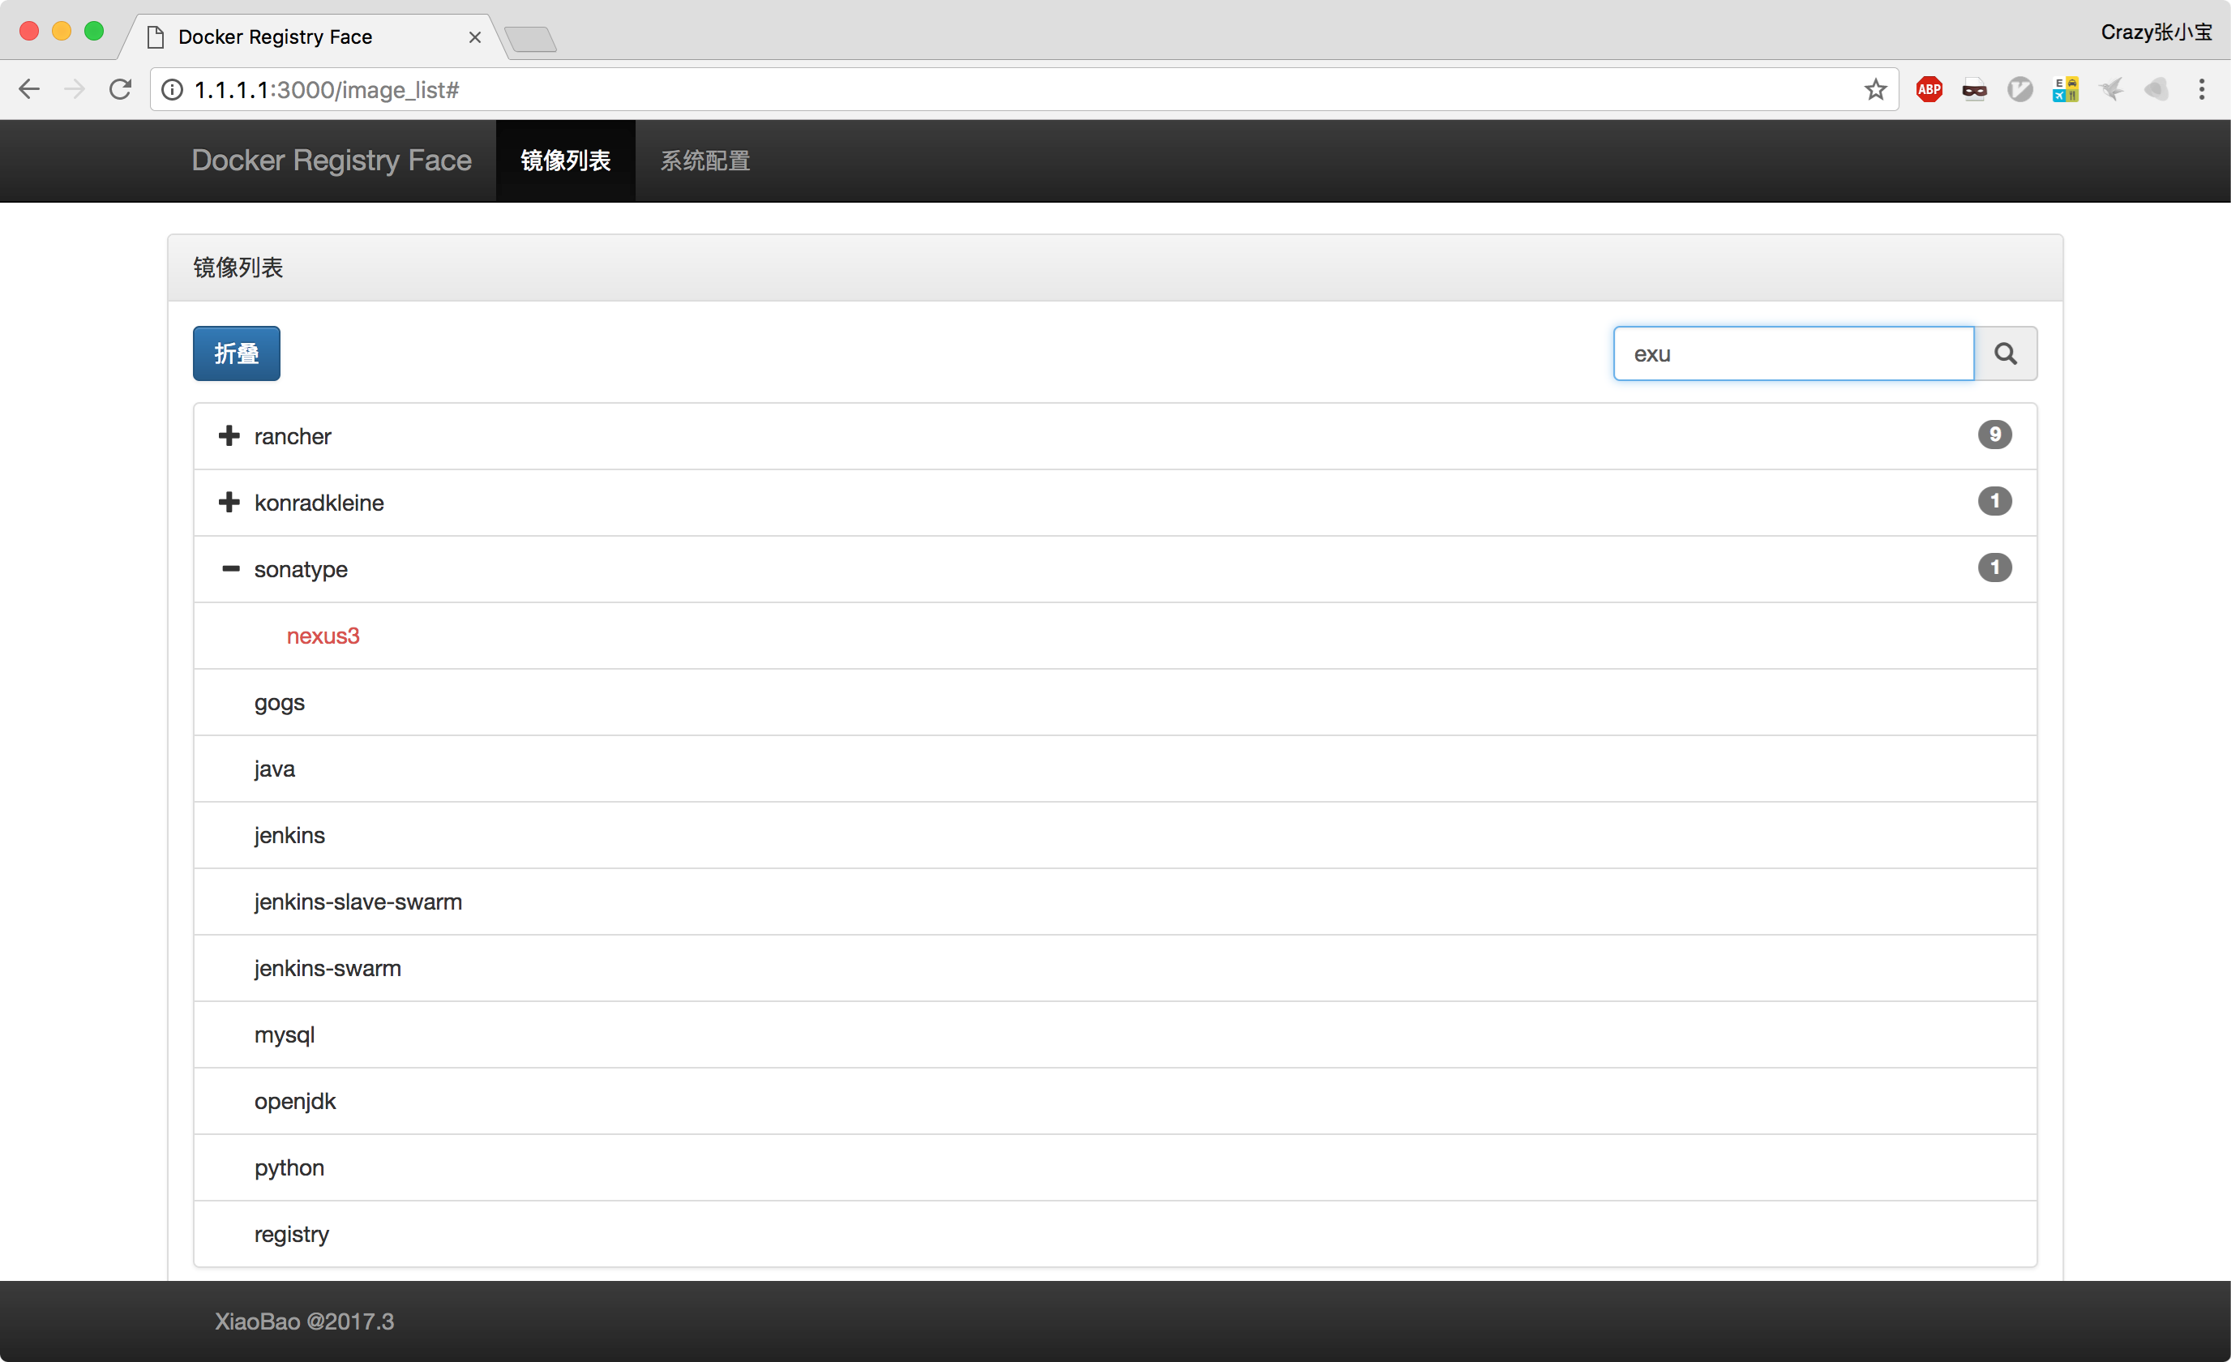Click the sunglasses extension icon
This screenshot has width=2231, height=1362.
[x=1974, y=90]
